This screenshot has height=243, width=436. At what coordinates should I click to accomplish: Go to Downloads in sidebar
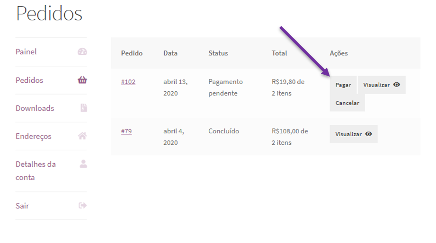[x=35, y=108]
